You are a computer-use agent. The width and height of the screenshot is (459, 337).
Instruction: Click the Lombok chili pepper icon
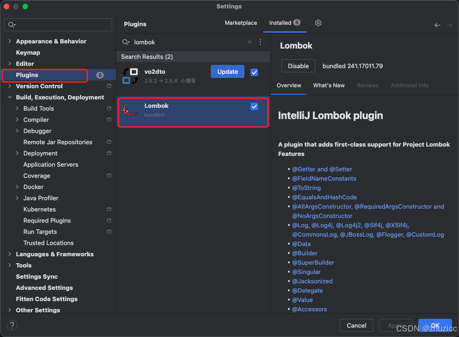(x=130, y=110)
